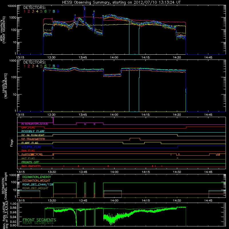This screenshot has width=229, height=229.
Task: Click REAR_DEC_CHAN/128 legend entry
Action: point(38,185)
